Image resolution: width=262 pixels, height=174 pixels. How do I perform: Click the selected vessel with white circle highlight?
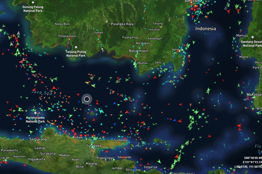[x=87, y=99]
